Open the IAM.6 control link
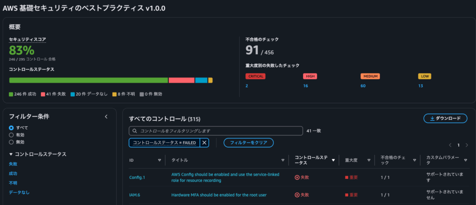This screenshot has width=476, height=205. (134, 195)
